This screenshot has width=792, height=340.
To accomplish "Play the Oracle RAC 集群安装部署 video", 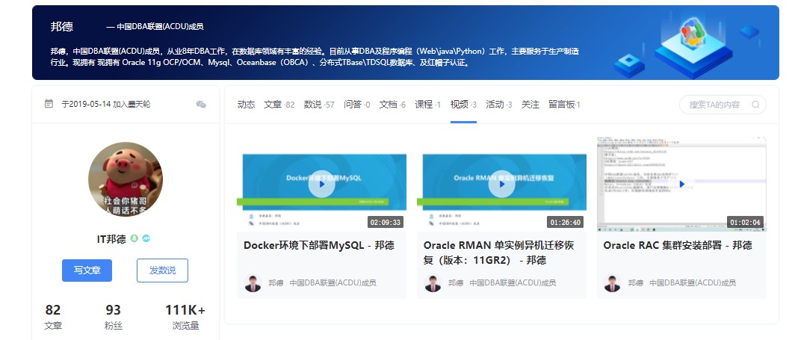I will click(x=681, y=184).
